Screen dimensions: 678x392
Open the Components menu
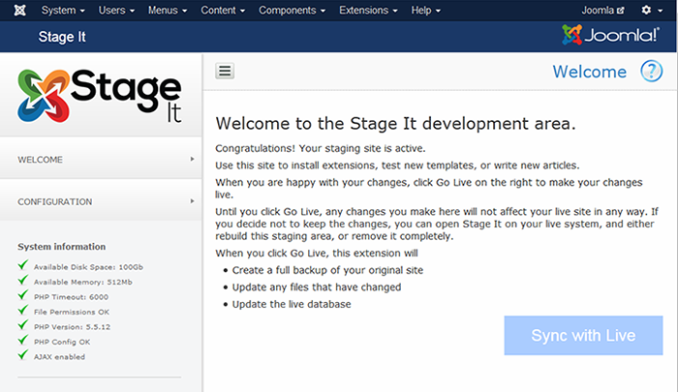292,10
